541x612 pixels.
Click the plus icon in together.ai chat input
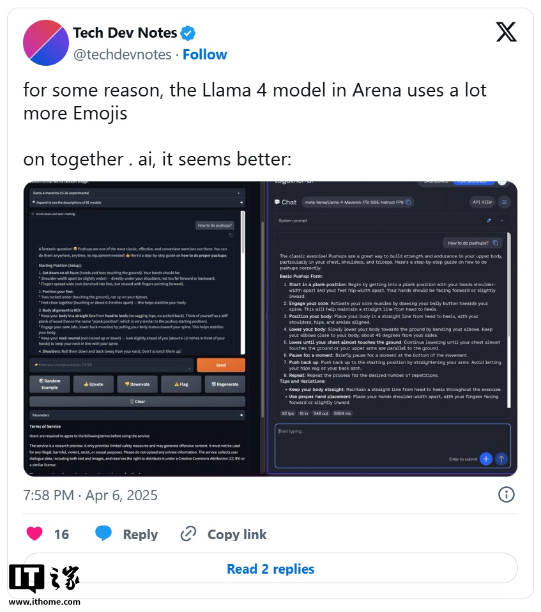click(485, 459)
